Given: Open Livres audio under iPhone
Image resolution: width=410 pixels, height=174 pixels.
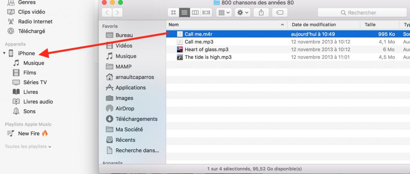Looking at the screenshot, I should coord(38,101).
